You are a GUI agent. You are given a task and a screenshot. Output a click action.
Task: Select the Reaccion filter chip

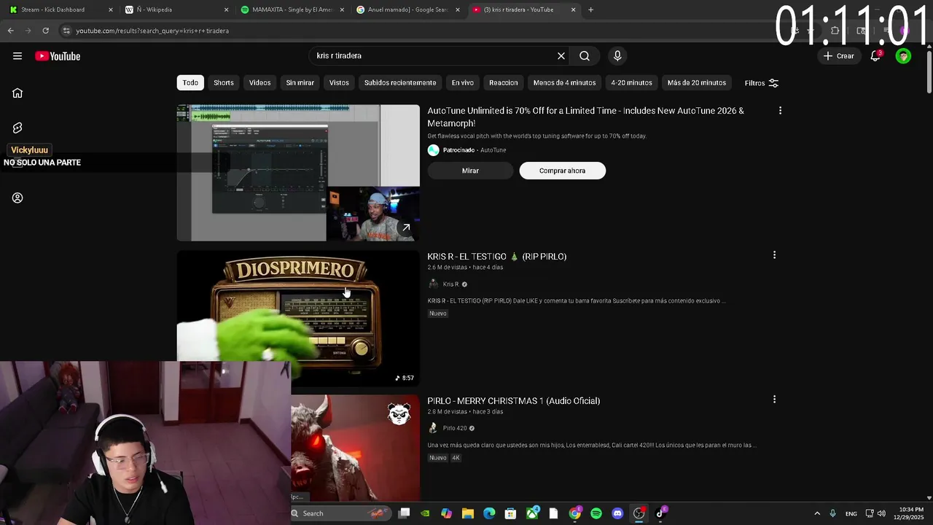(504, 82)
